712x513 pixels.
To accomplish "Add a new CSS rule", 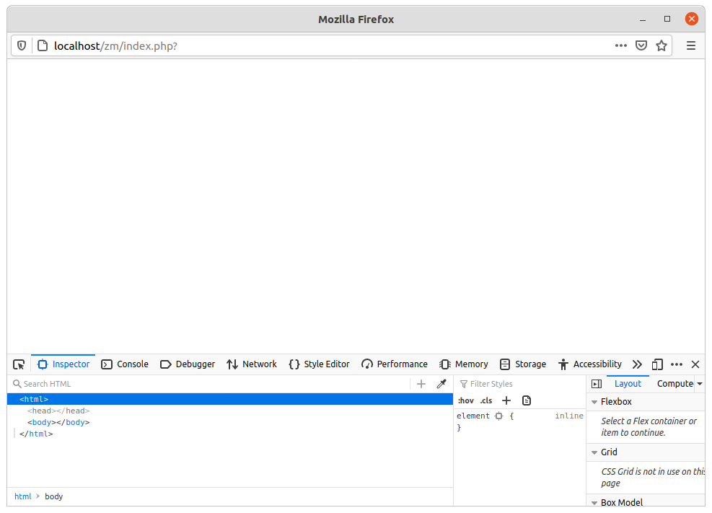I will [506, 400].
